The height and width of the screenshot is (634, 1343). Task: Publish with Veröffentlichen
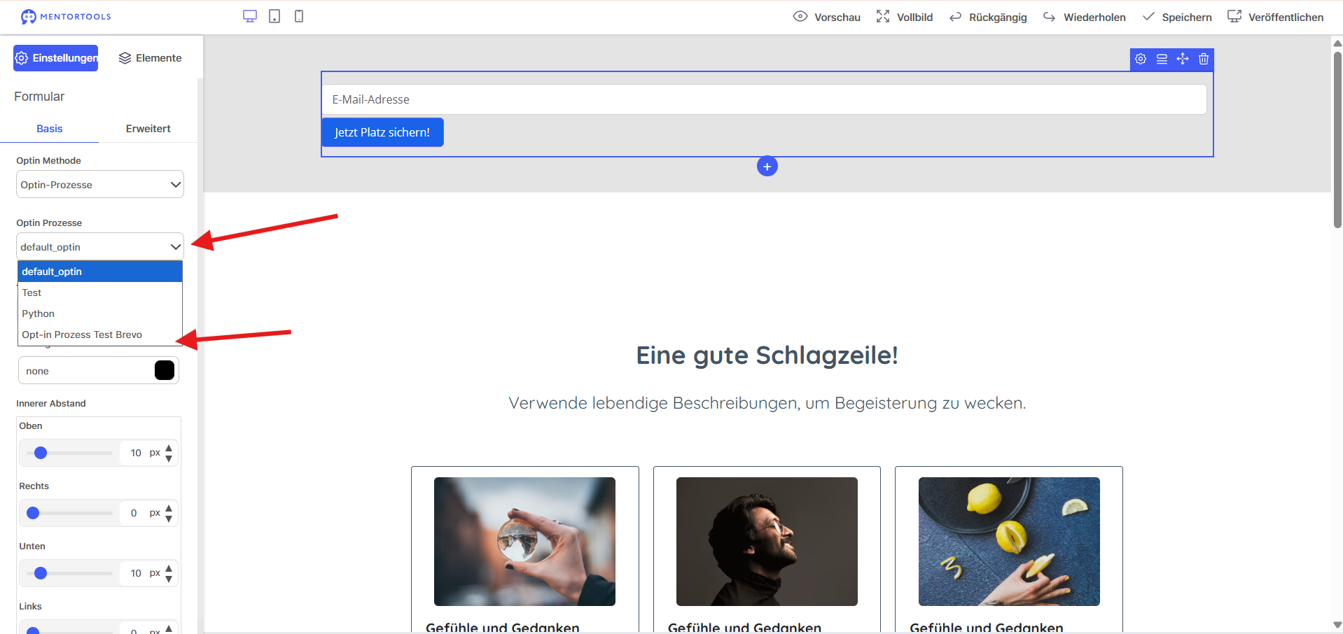[1276, 17]
